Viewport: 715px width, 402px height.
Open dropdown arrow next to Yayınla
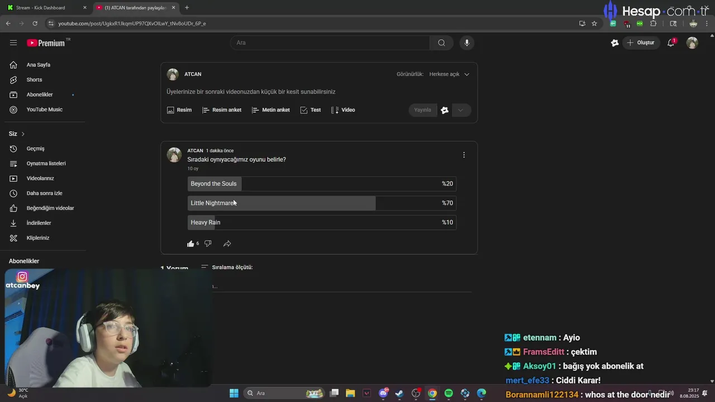(x=461, y=110)
